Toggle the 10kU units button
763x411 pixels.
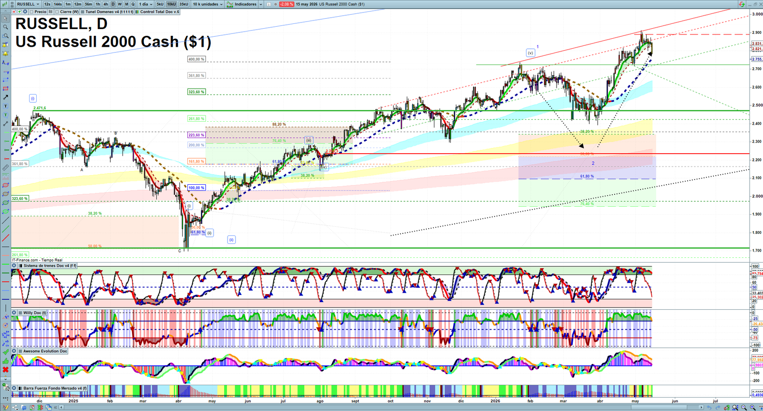tap(171, 4)
